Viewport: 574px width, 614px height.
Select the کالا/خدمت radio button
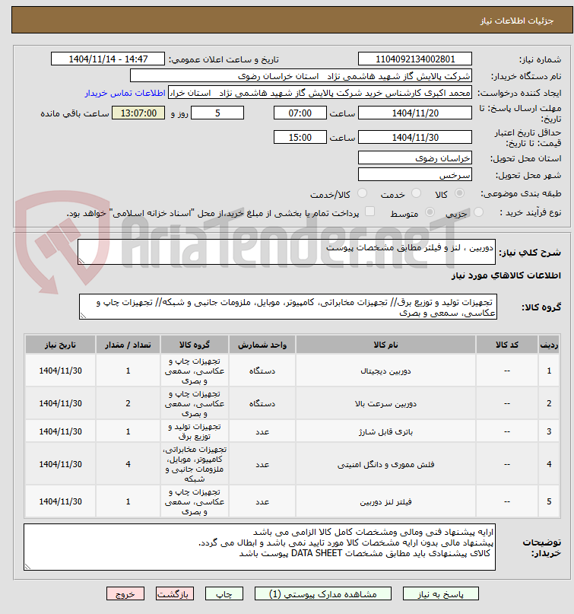point(363,193)
